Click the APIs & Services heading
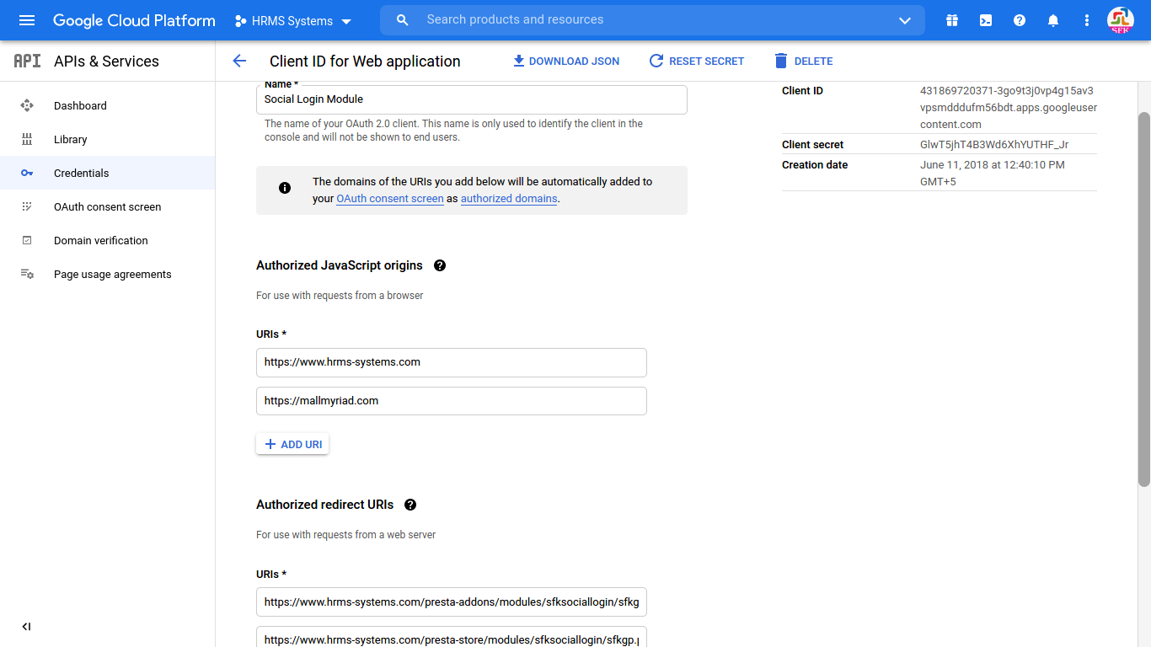Screen dimensions: 1151x647 [x=106, y=61]
